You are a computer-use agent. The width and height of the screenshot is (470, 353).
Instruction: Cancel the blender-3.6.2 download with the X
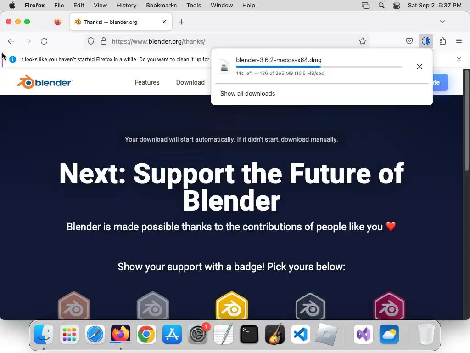point(420,67)
